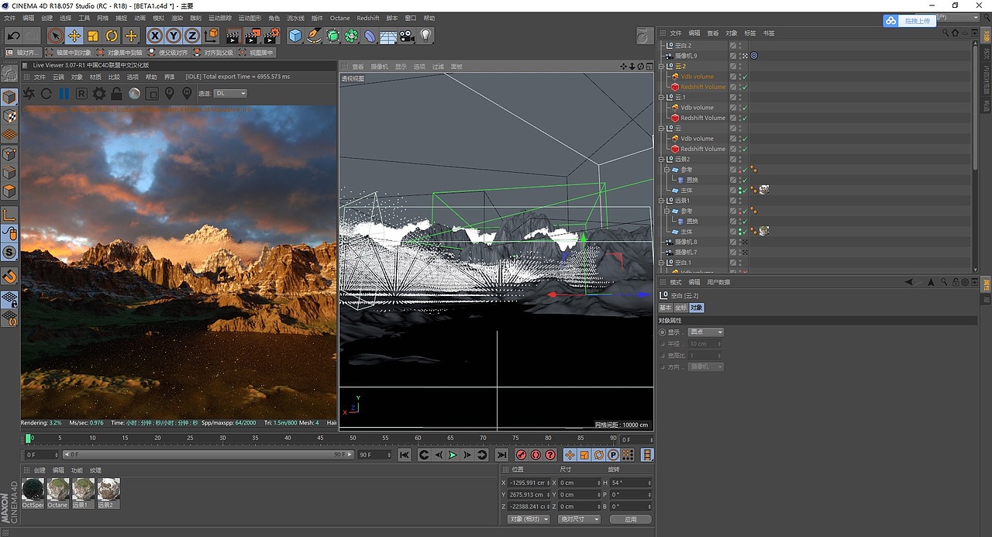Click the Live Viewer lock icon

click(x=116, y=94)
